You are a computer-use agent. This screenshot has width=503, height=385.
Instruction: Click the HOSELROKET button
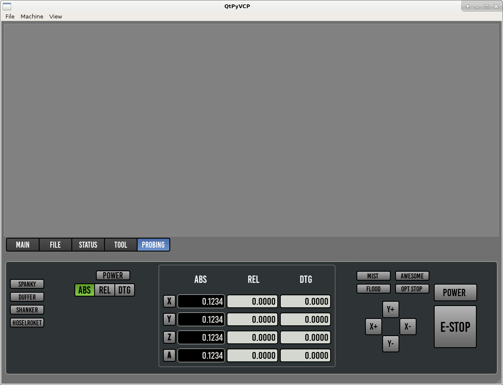click(27, 322)
